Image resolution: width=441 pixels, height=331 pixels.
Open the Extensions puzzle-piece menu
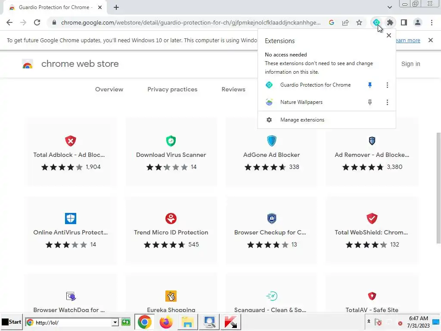(390, 22)
